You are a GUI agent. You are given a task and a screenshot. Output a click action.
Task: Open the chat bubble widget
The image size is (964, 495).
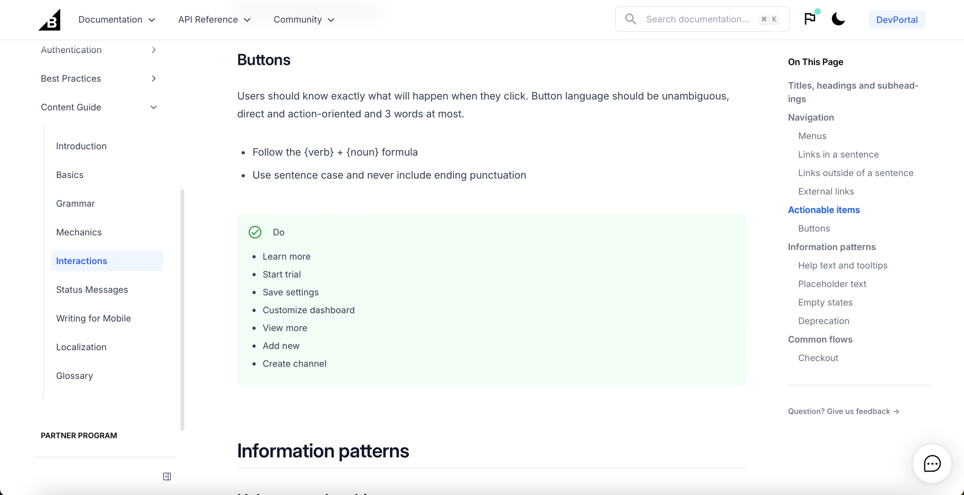(932, 463)
